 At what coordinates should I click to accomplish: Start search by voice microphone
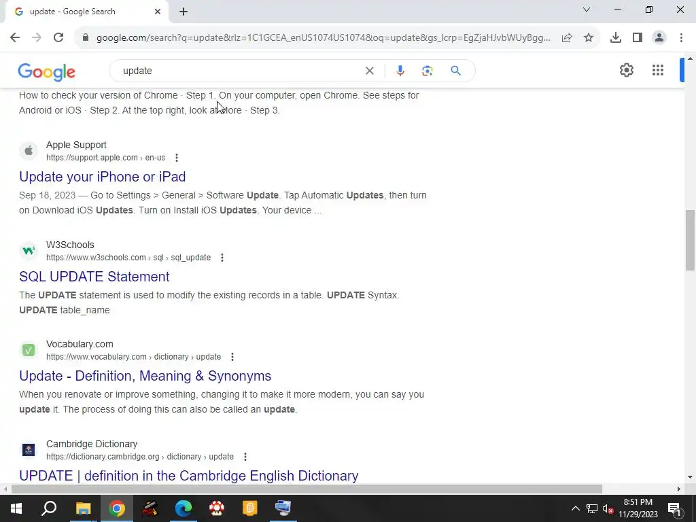pos(400,71)
